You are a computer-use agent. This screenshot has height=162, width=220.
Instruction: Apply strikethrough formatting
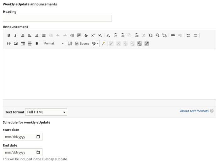(86, 35)
